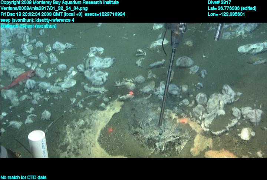Screen dimensions: 267x180
Task: Click the white PVC tube marker
Action: (38, 144)
